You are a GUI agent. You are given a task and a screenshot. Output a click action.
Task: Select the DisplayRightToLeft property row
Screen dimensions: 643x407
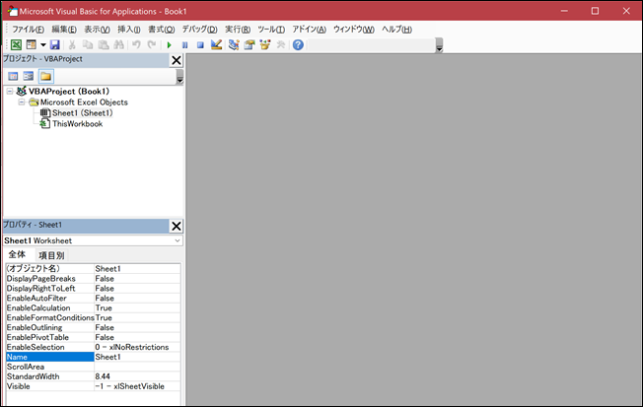[x=93, y=288]
